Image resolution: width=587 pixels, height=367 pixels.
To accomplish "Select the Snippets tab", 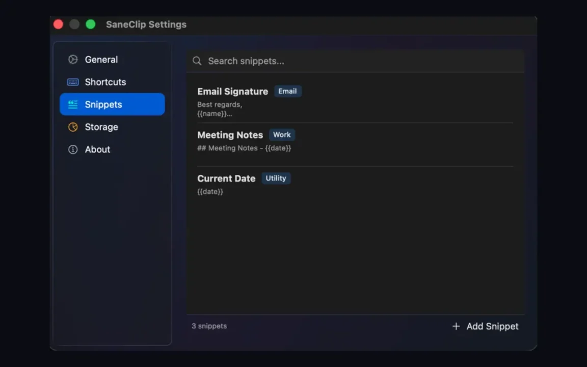I will (112, 104).
